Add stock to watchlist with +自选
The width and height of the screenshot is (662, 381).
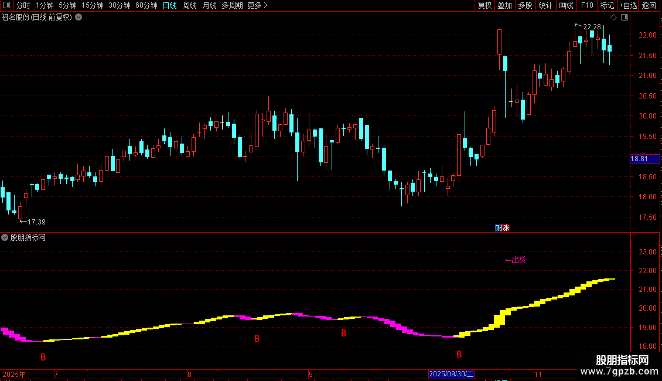(628, 5)
